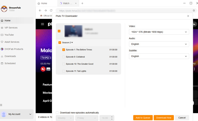Toggle closed captions in the player
Screen dimensions: 198x121
(x=48, y=69)
